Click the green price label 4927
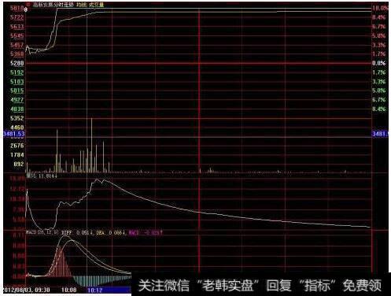The image size is (391, 296). (17, 100)
